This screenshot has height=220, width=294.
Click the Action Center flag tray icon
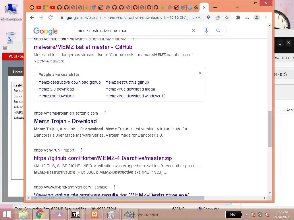253,215
